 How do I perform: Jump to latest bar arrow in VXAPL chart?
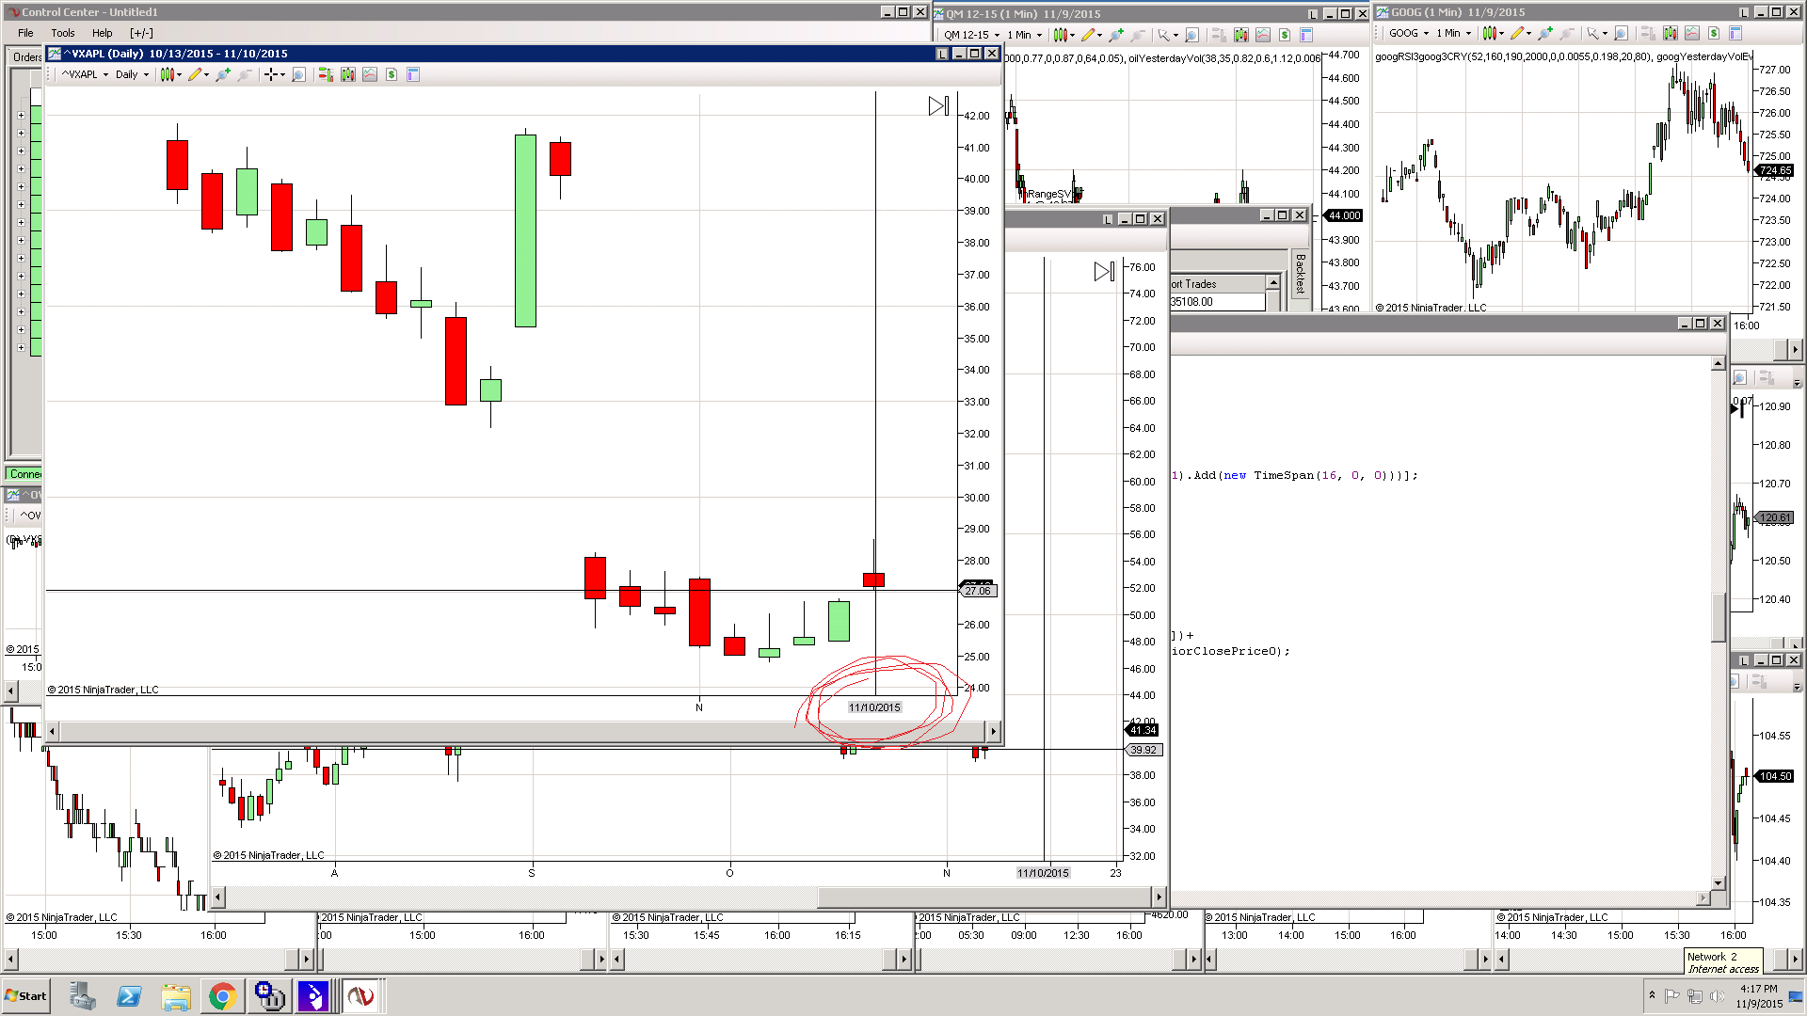point(938,106)
